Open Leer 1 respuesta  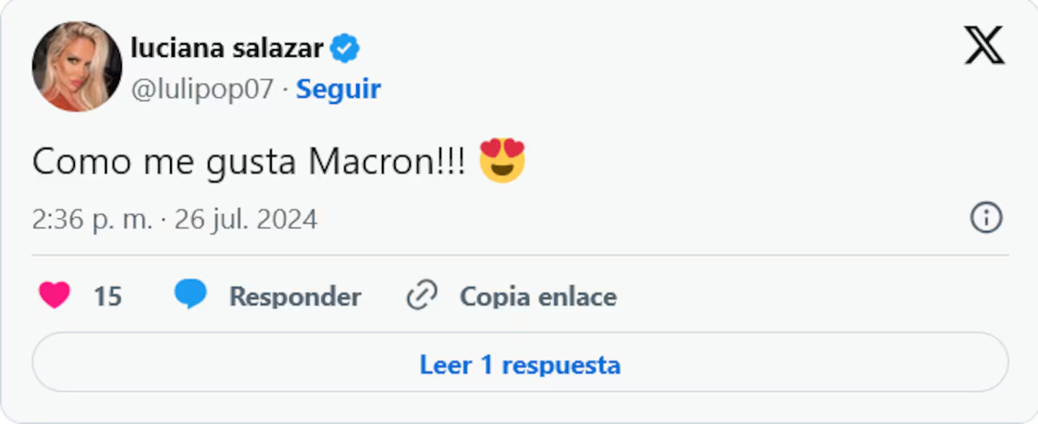[520, 364]
